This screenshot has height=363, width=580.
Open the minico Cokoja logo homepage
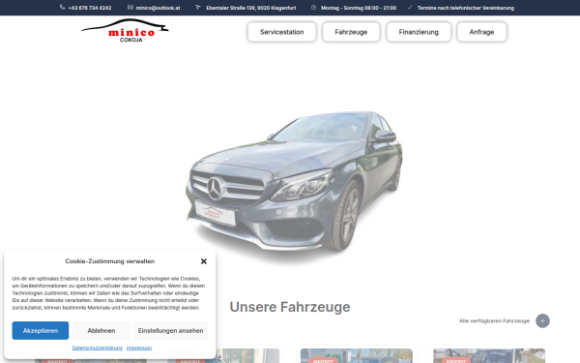click(x=125, y=30)
